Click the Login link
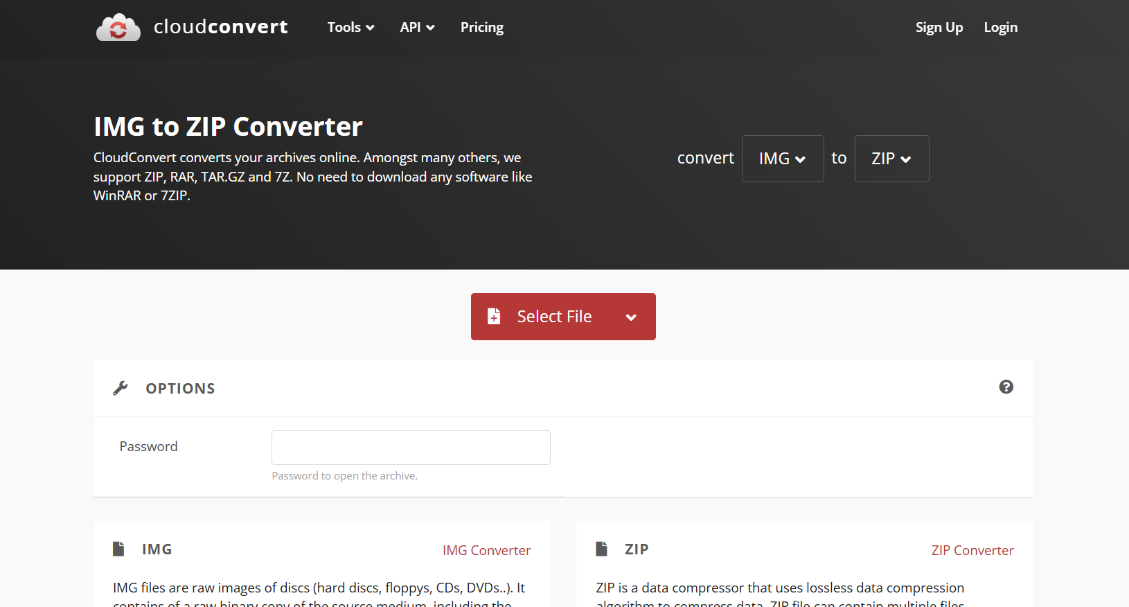1129x607 pixels. point(1001,27)
